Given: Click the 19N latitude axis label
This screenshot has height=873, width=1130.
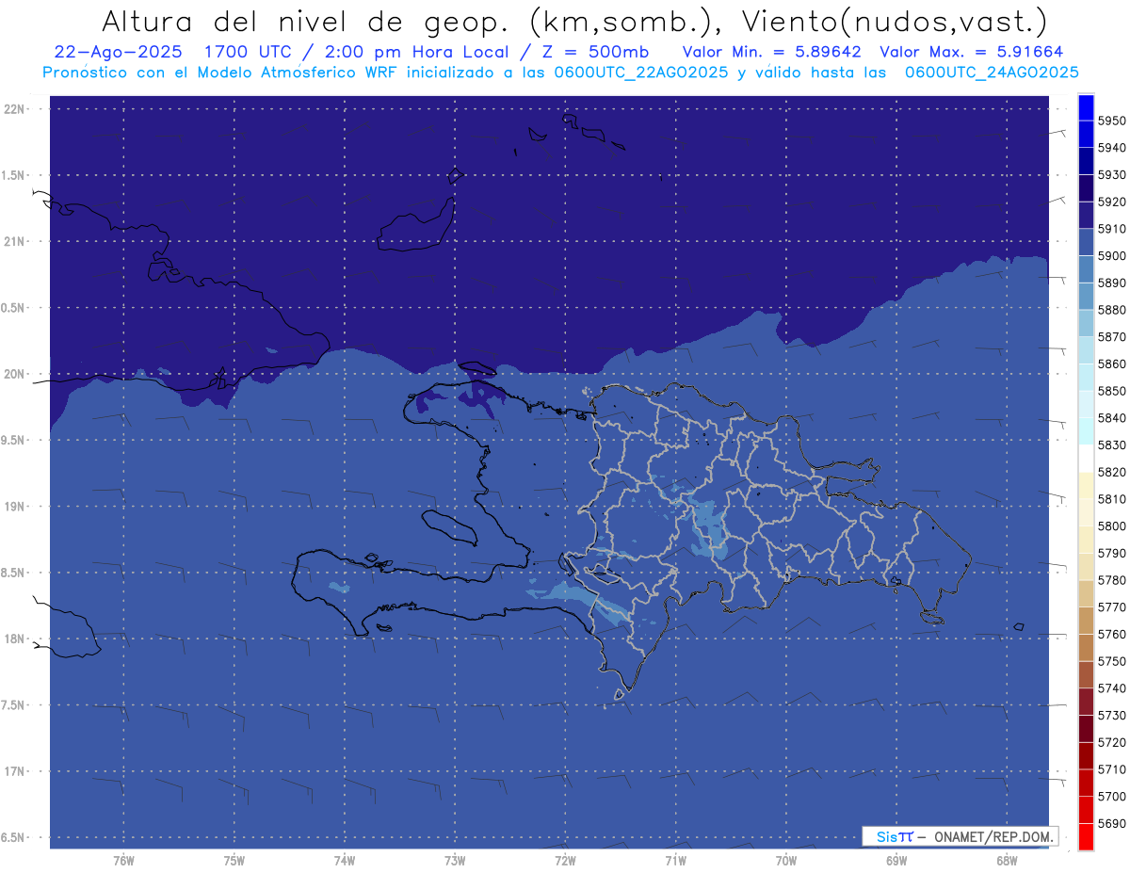Looking at the screenshot, I should [14, 507].
